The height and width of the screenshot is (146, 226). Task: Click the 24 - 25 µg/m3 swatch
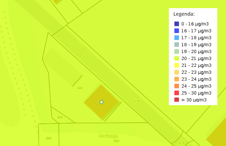click(176, 86)
